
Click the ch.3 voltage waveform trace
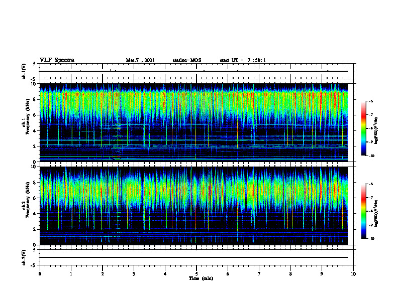click(194, 257)
